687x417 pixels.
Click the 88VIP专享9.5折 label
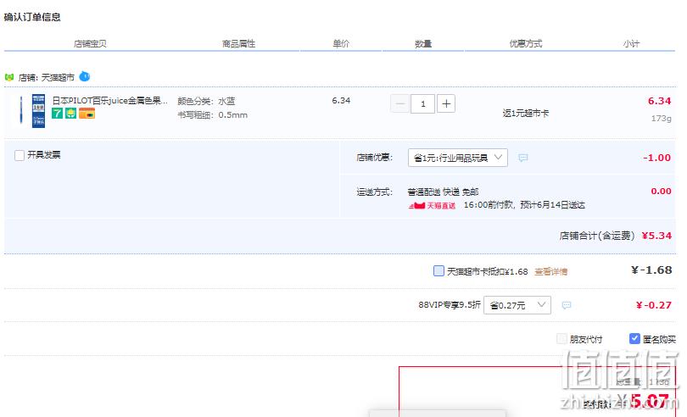[449, 305]
